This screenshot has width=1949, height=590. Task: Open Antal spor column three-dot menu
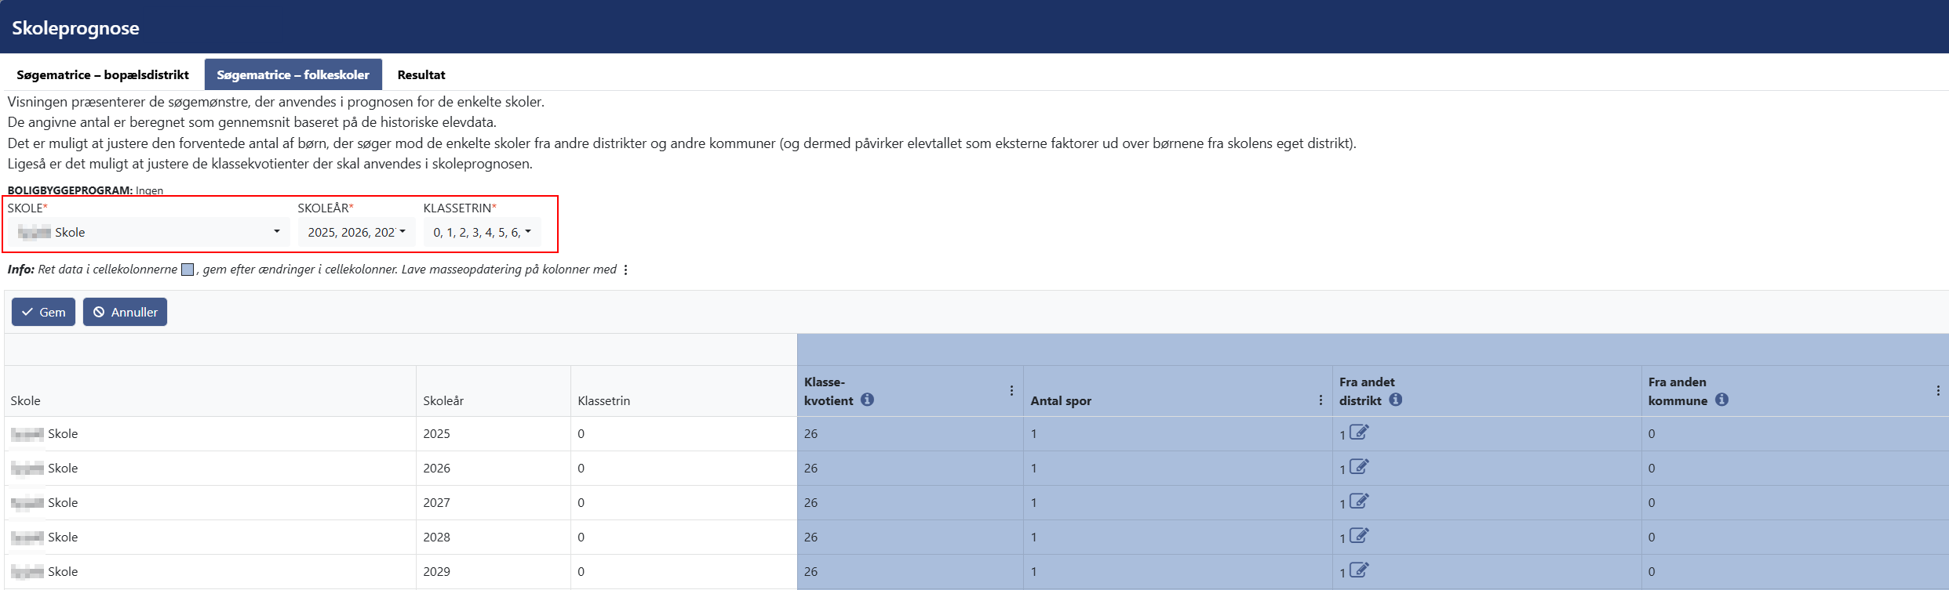pos(1321,400)
